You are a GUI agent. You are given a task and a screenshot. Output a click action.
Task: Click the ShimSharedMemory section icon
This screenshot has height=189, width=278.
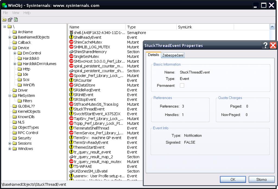(x=71, y=52)
